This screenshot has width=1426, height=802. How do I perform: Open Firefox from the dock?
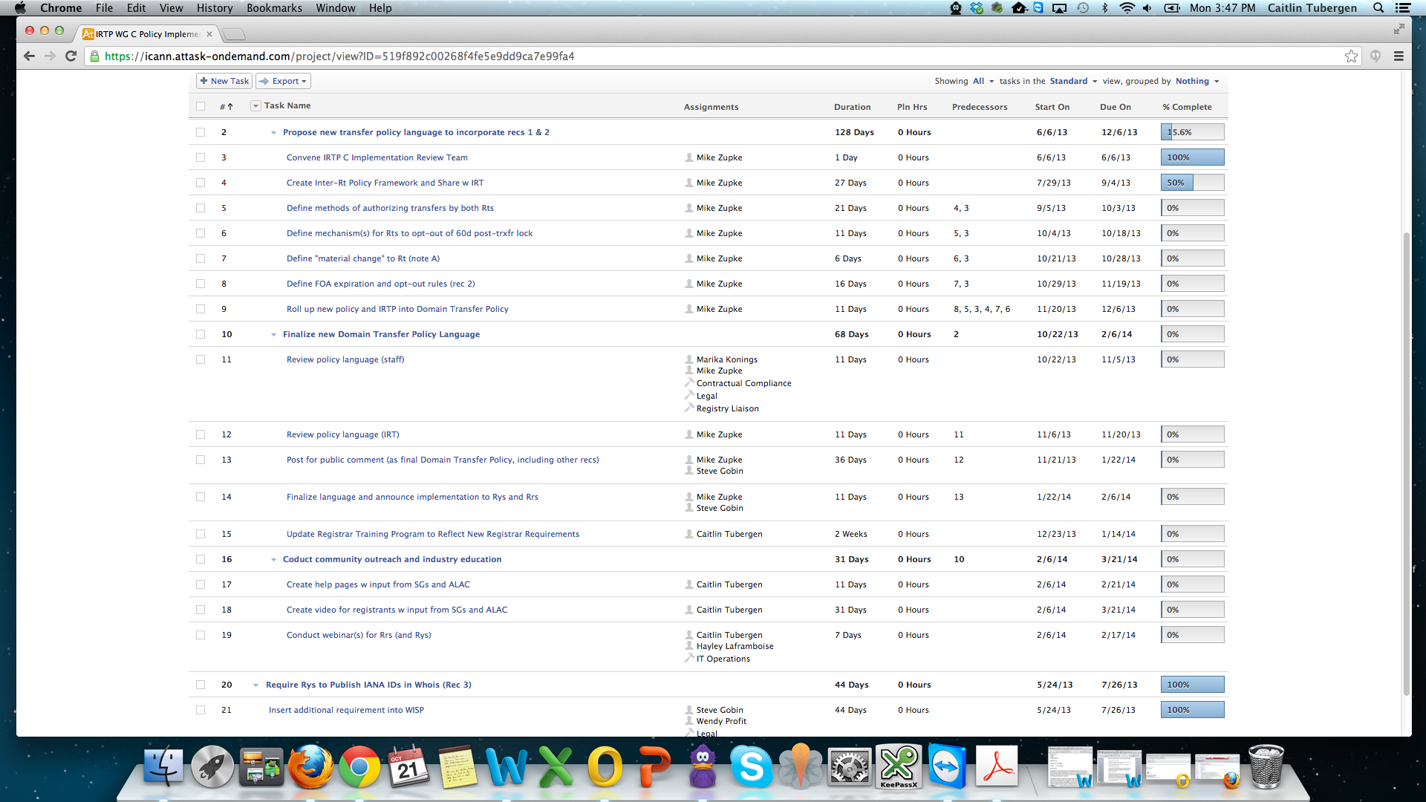pos(310,767)
